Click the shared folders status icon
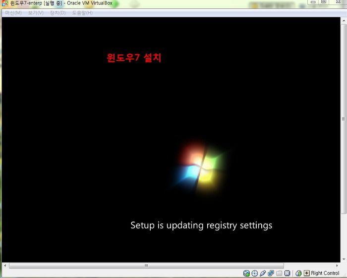The image size is (347, 278). tap(279, 273)
